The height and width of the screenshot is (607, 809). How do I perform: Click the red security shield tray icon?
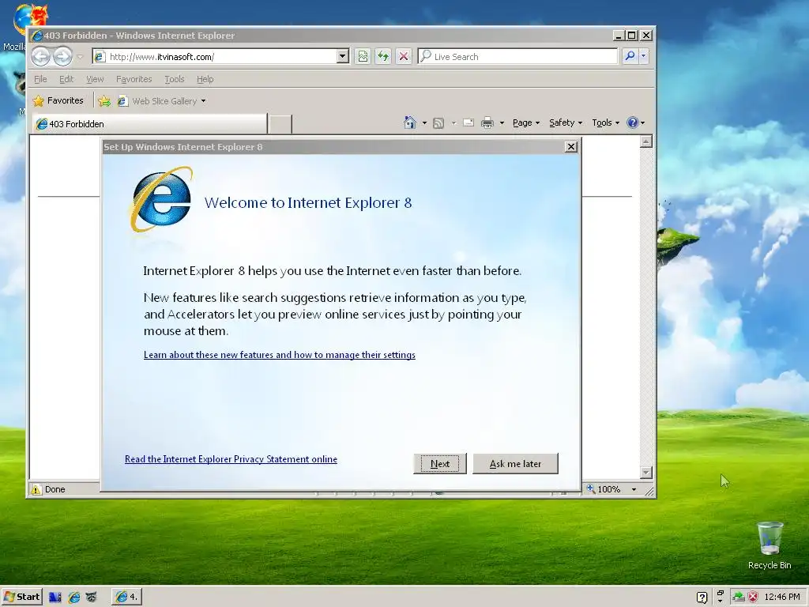click(x=753, y=598)
